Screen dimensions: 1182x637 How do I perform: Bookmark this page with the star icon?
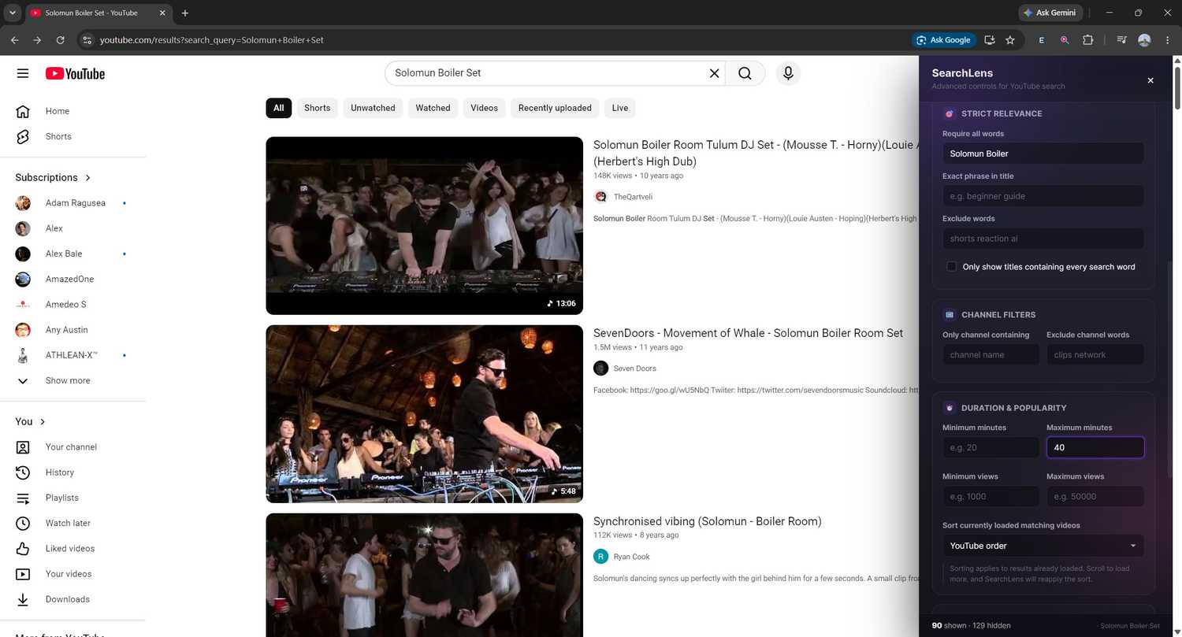point(1010,40)
